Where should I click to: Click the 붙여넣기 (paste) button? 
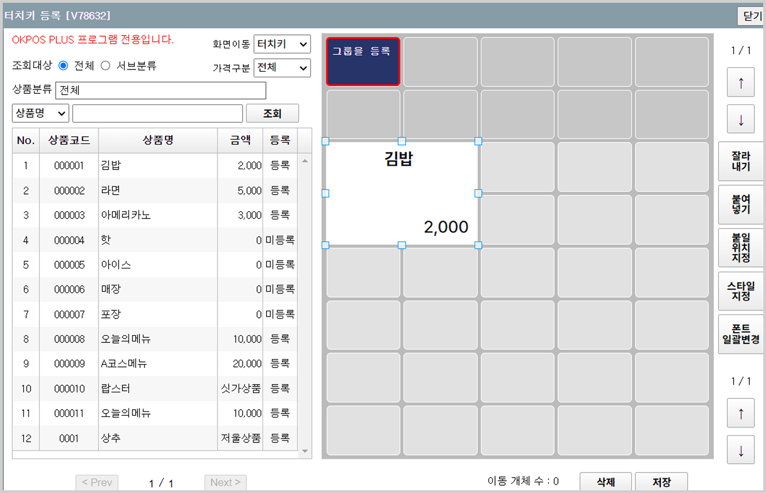740,204
